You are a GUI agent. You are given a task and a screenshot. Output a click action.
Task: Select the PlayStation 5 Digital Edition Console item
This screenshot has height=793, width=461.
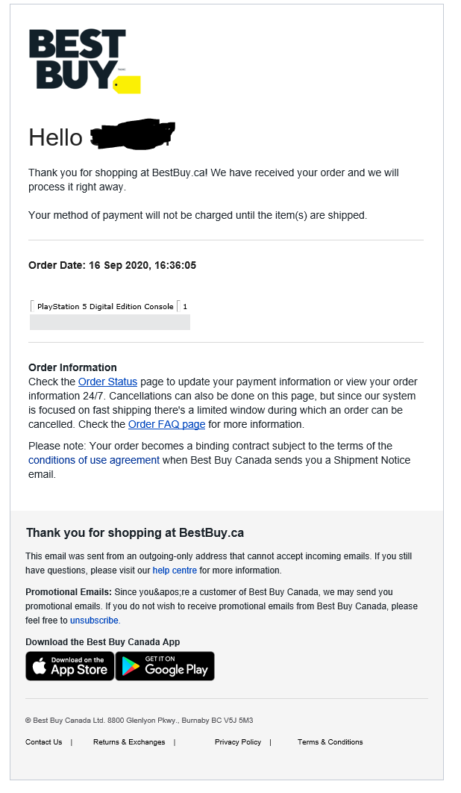(105, 306)
